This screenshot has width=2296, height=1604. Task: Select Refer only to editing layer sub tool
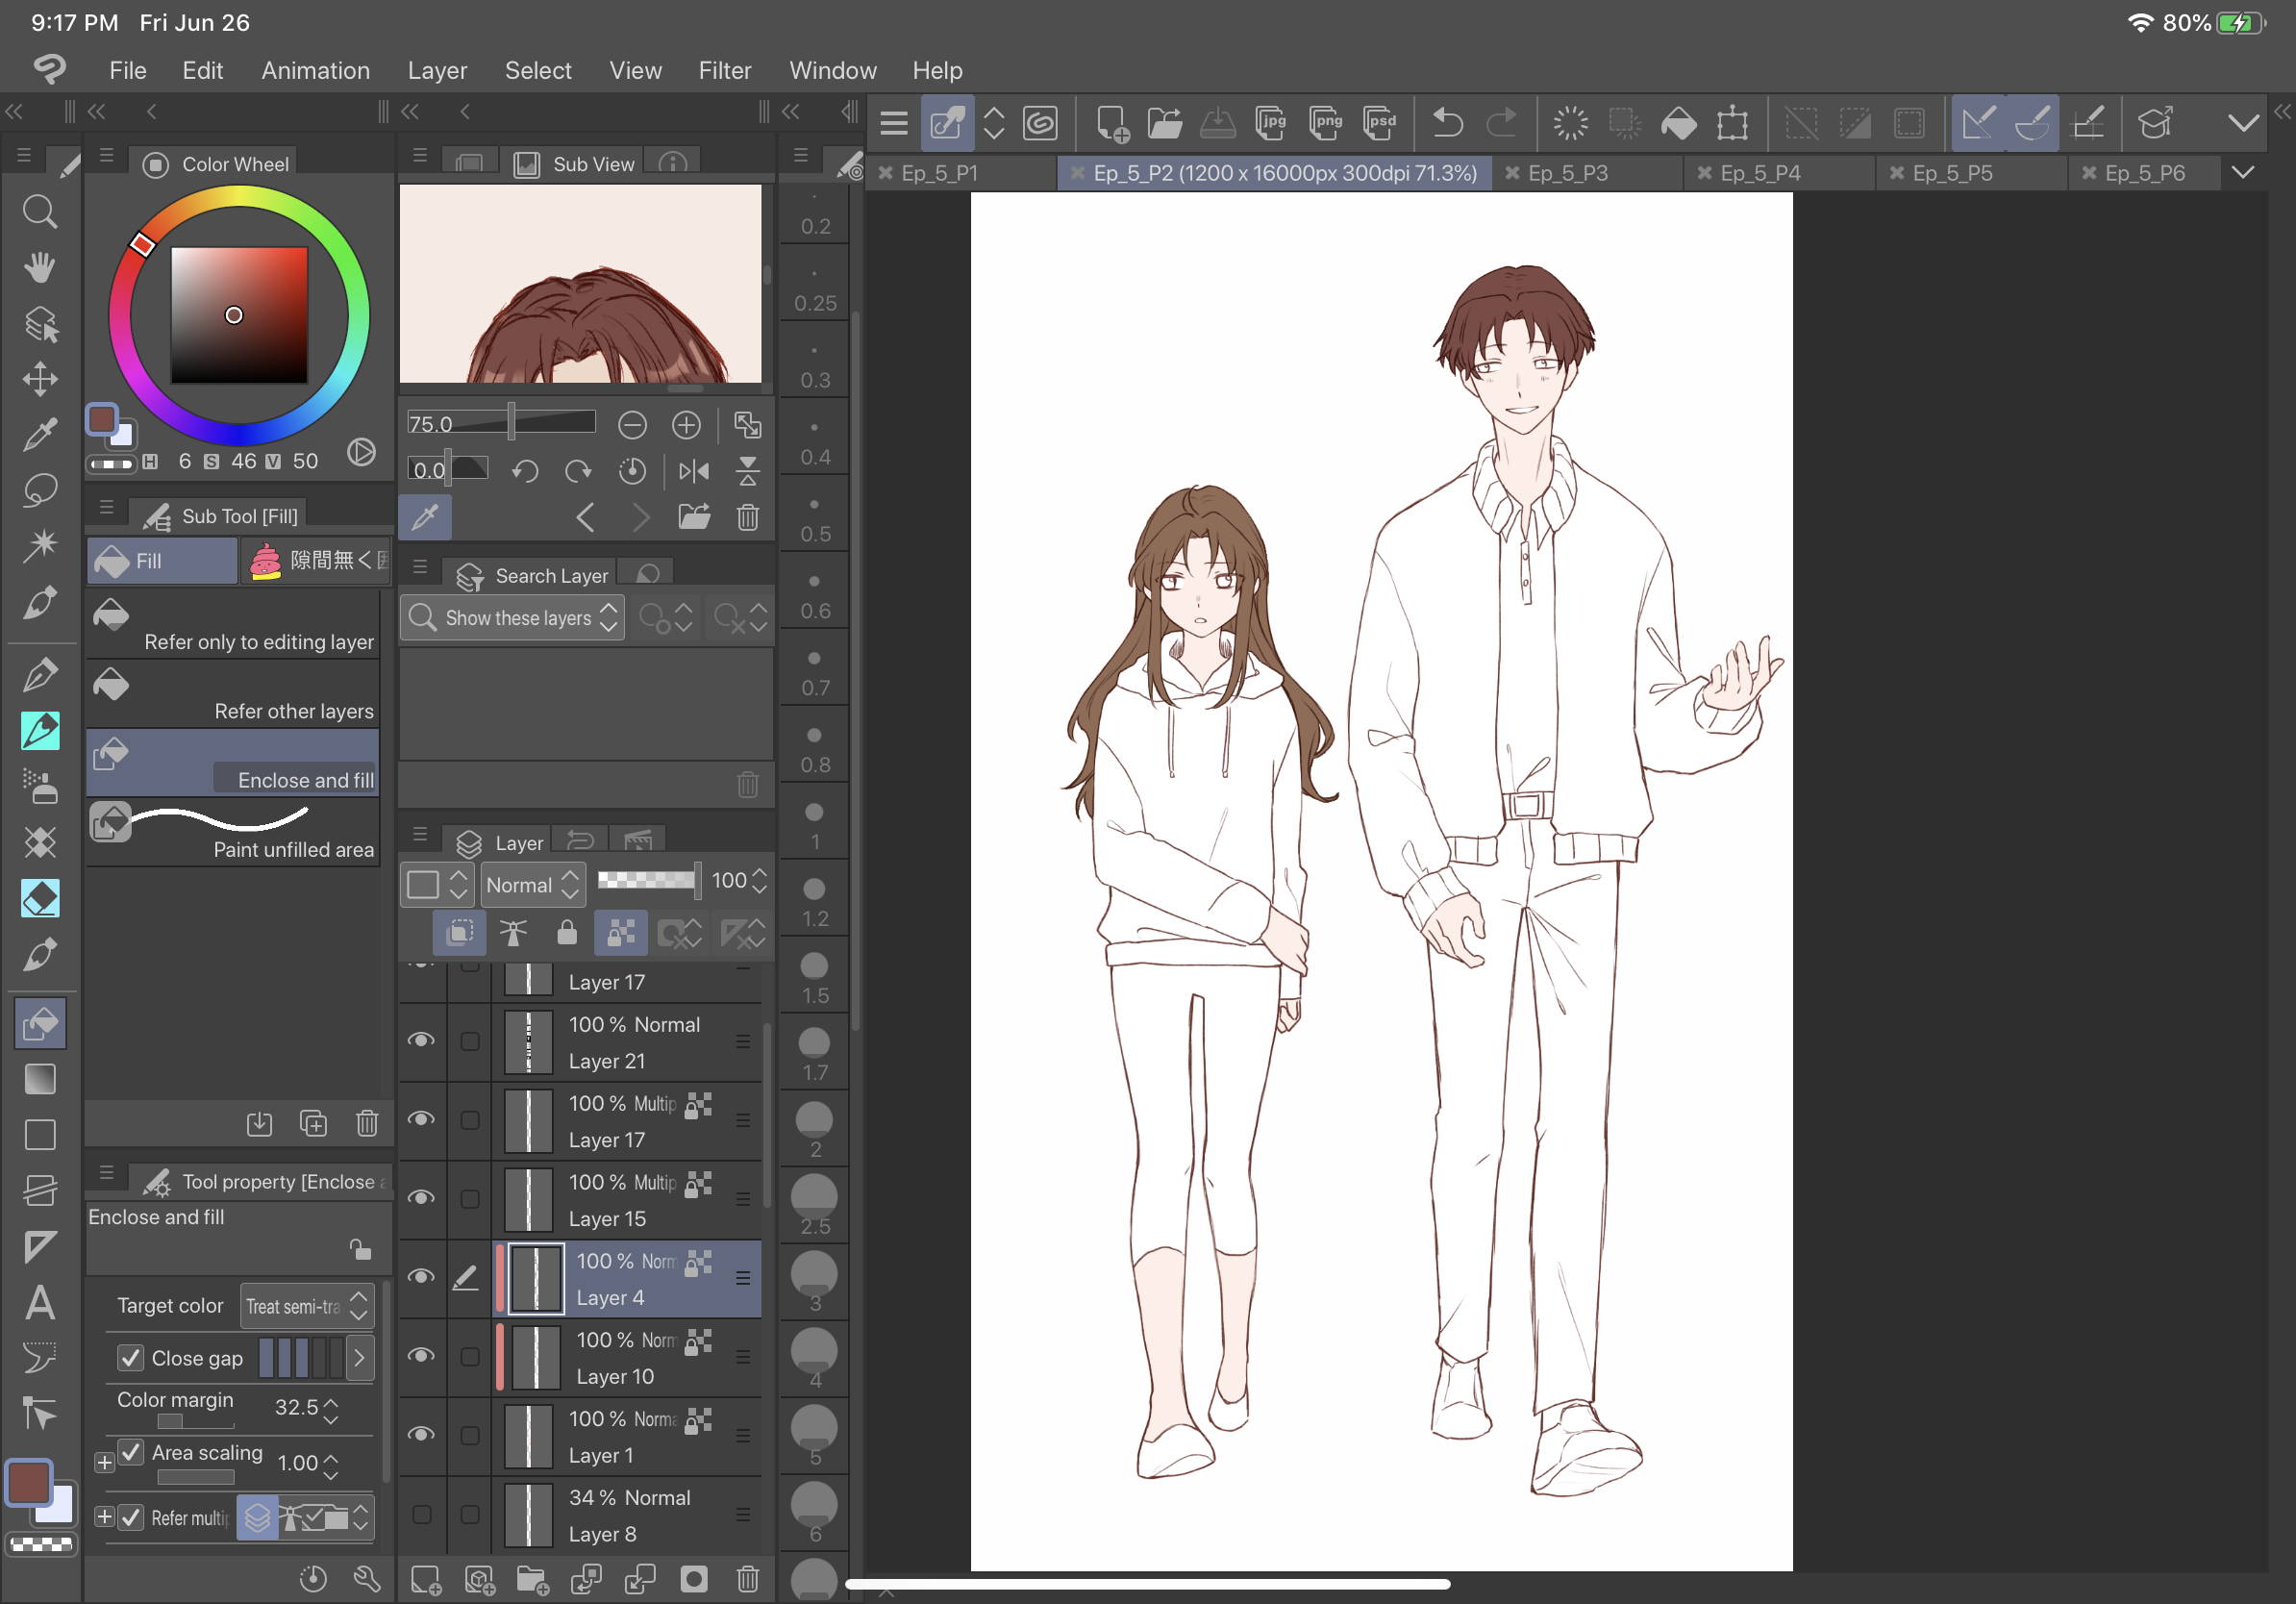(232, 623)
